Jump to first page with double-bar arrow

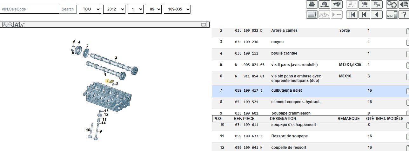(352, 15)
